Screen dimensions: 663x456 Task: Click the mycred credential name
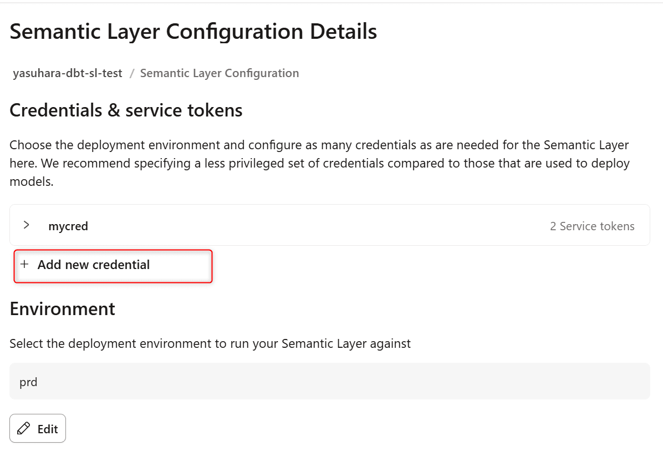(x=68, y=226)
